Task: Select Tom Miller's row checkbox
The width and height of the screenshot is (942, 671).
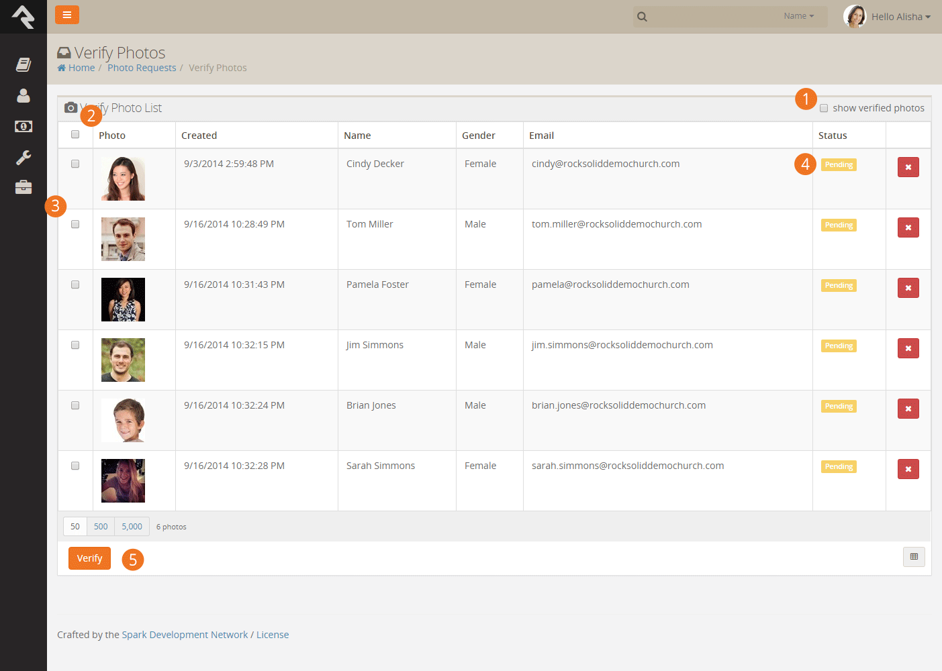Action: [75, 224]
